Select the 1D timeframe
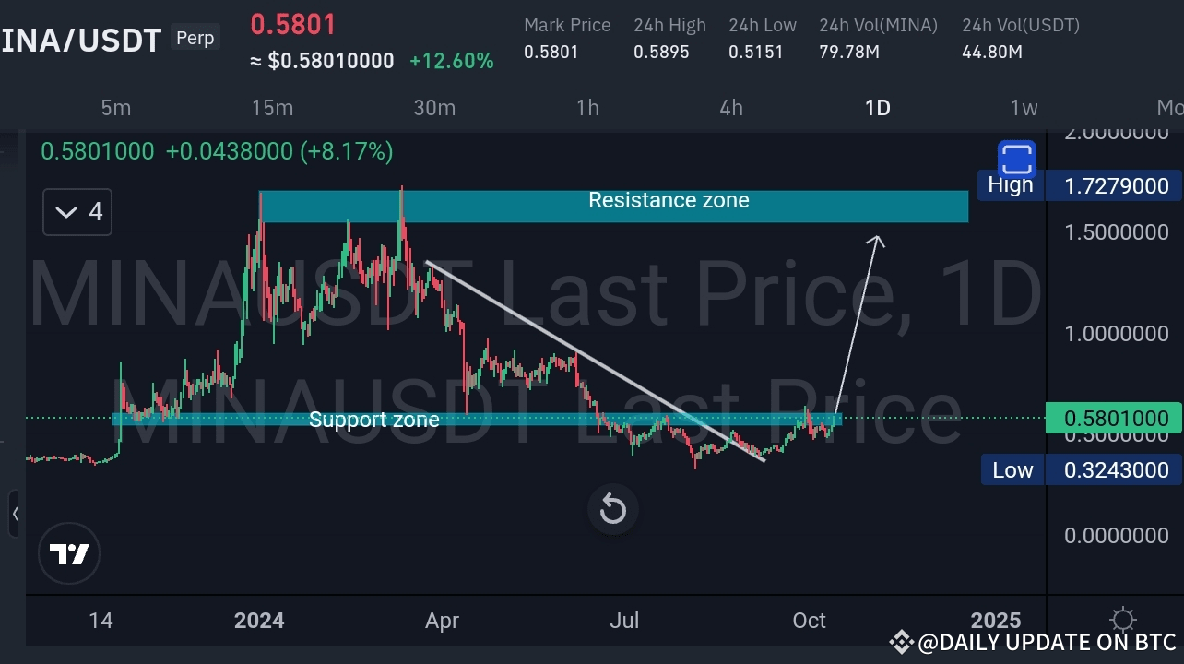Viewport: 1184px width, 664px height. (877, 108)
